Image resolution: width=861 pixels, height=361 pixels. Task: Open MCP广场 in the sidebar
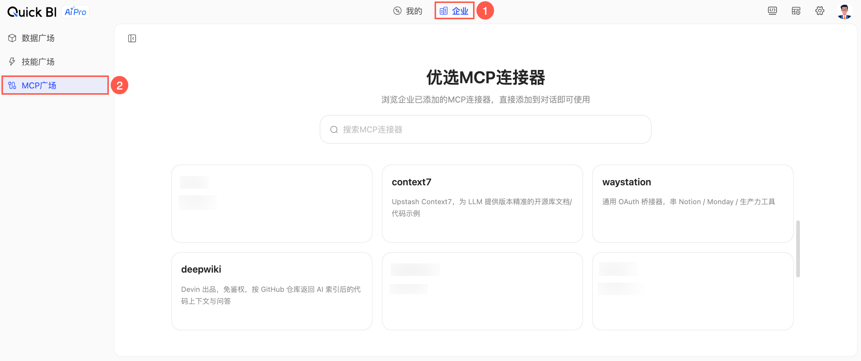(x=56, y=85)
